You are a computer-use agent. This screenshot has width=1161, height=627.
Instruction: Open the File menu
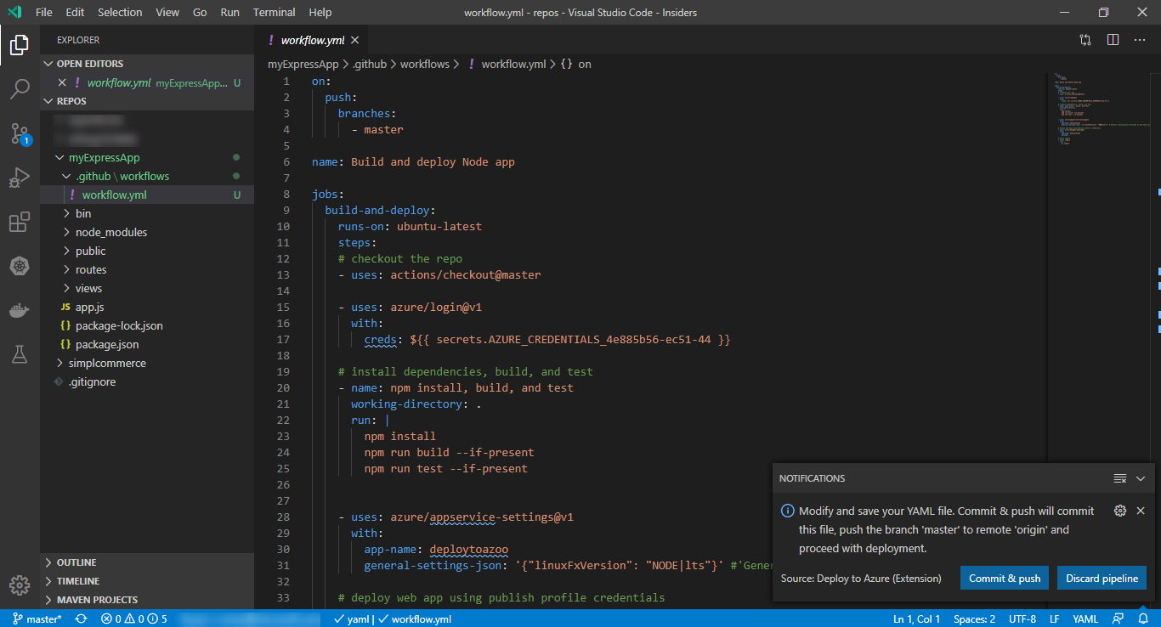44,12
